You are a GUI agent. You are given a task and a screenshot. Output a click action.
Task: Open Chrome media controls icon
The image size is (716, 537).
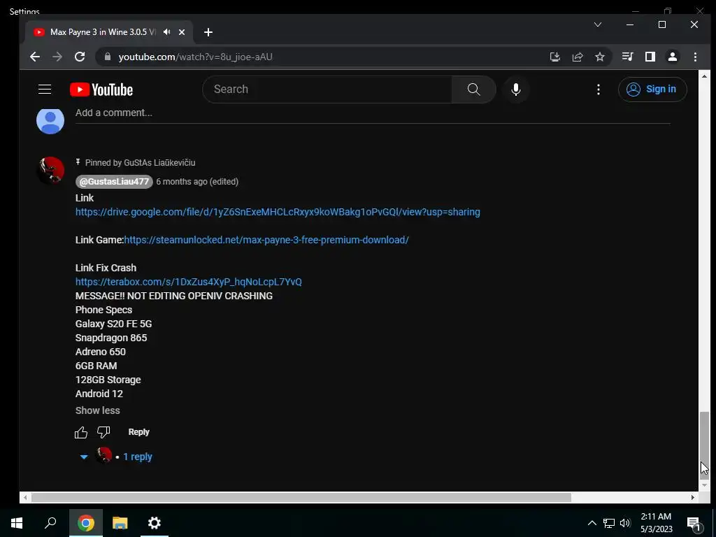tap(627, 57)
